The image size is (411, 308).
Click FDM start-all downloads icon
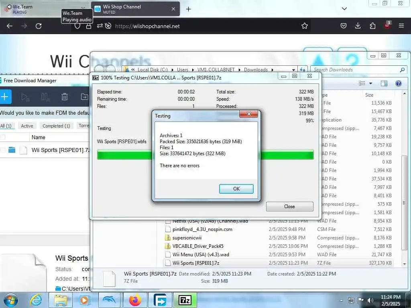point(25,97)
